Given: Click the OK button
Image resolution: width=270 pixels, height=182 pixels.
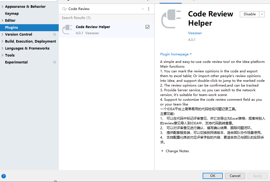Looking at the screenshot, I should 213,176.
